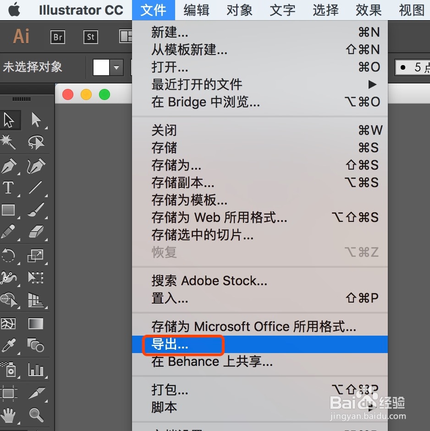Click the white fill color swatch
This screenshot has height=431, width=430.
point(101,67)
